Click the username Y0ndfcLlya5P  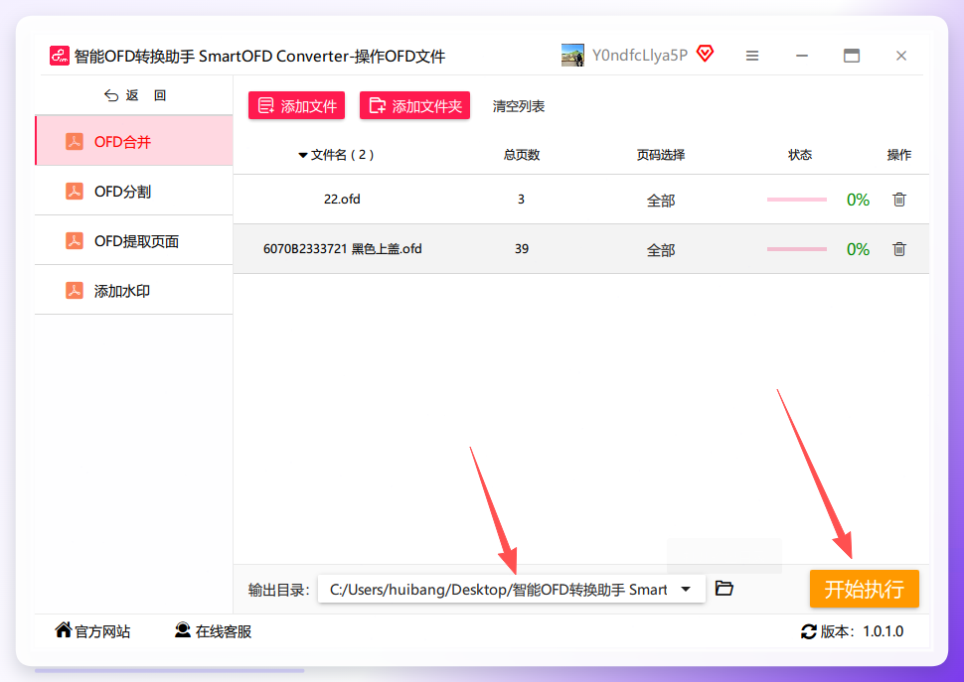[x=639, y=56]
